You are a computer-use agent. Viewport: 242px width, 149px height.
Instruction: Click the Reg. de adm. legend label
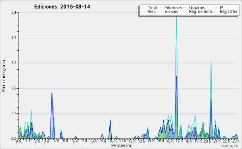201,12
